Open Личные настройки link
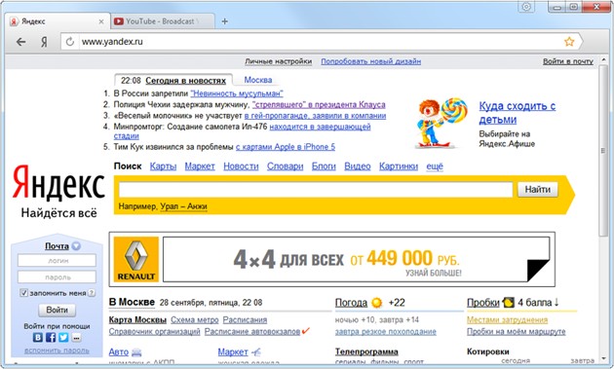Viewport: 614px width, 369px height. point(279,61)
